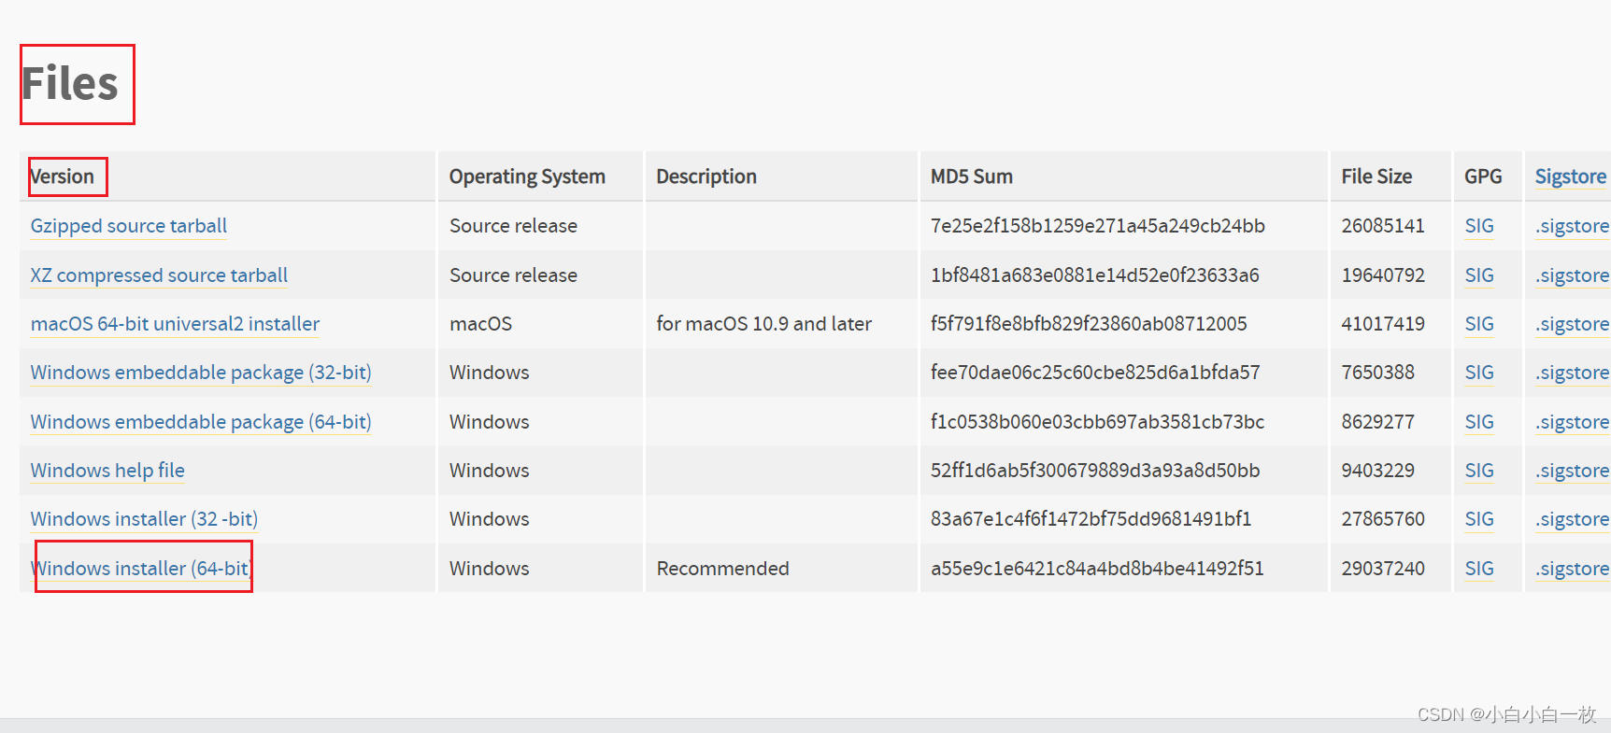
Task: Open .sigstore for Windows installer (64-bit)
Action: click(1573, 569)
